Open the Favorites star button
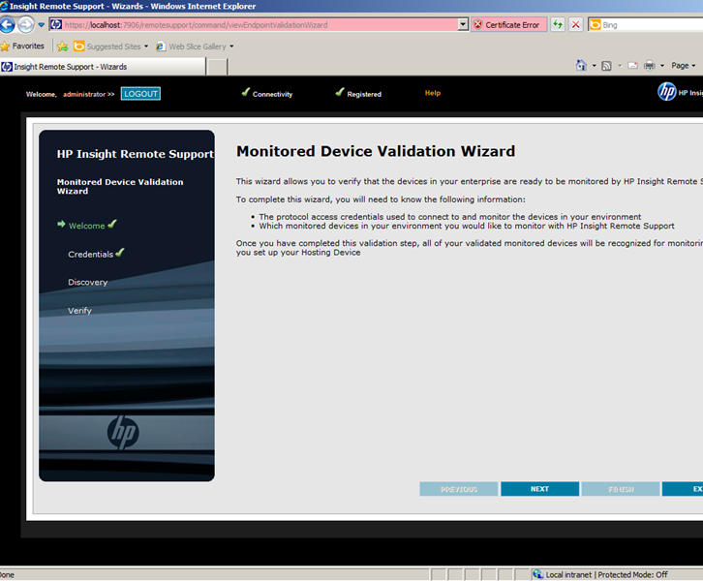The image size is (703, 581). coord(23,46)
